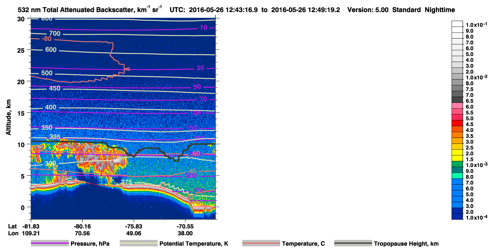Click the 350 potential temperature contour label

(x=46, y=128)
